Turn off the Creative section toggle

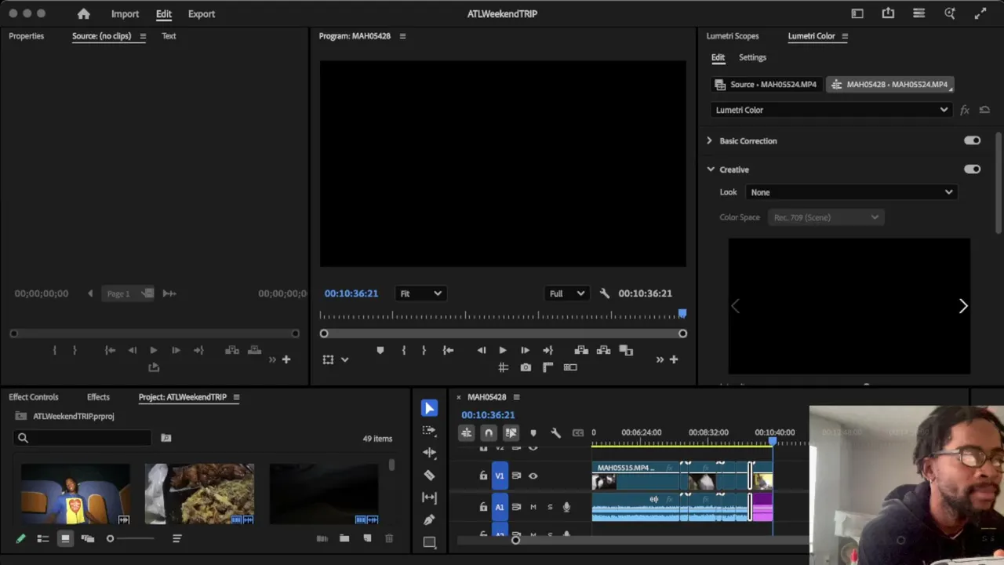click(973, 169)
